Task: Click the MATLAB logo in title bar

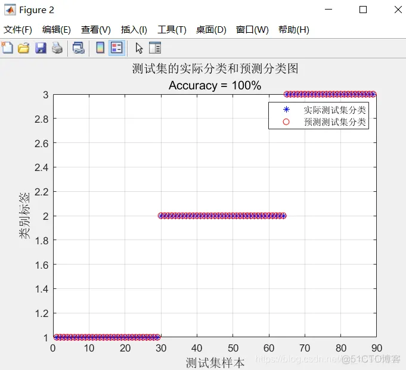Action: (10, 10)
